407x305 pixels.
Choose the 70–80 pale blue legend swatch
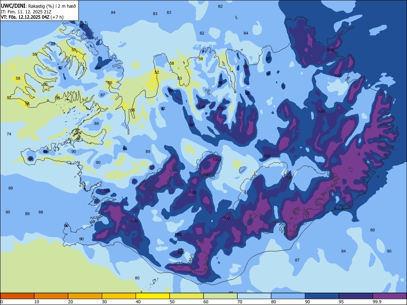(254, 296)
